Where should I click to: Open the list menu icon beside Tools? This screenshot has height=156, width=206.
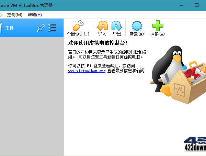pos(52,28)
